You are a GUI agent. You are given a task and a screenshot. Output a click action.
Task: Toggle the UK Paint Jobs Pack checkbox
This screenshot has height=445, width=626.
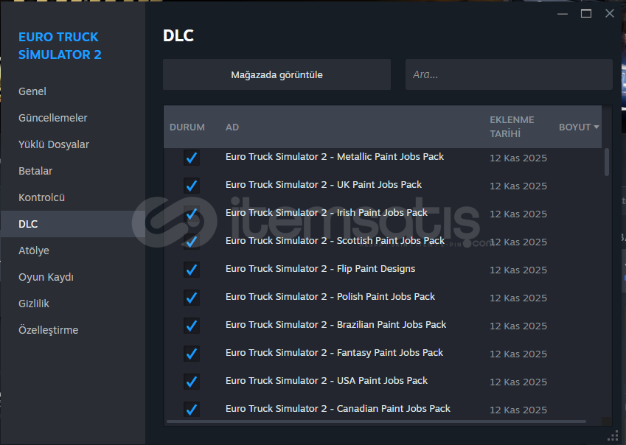point(192,186)
